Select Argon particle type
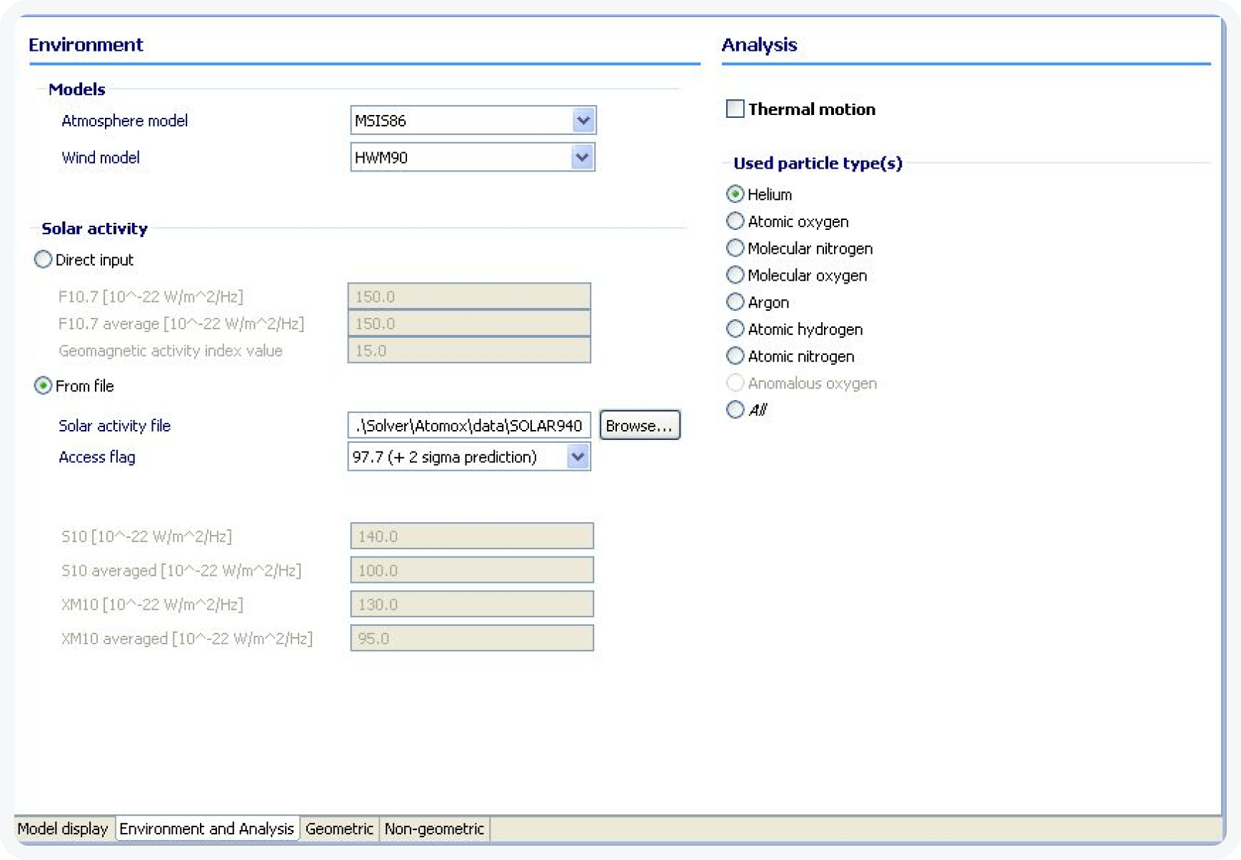Screen dimensions: 1241x860 click(735, 301)
